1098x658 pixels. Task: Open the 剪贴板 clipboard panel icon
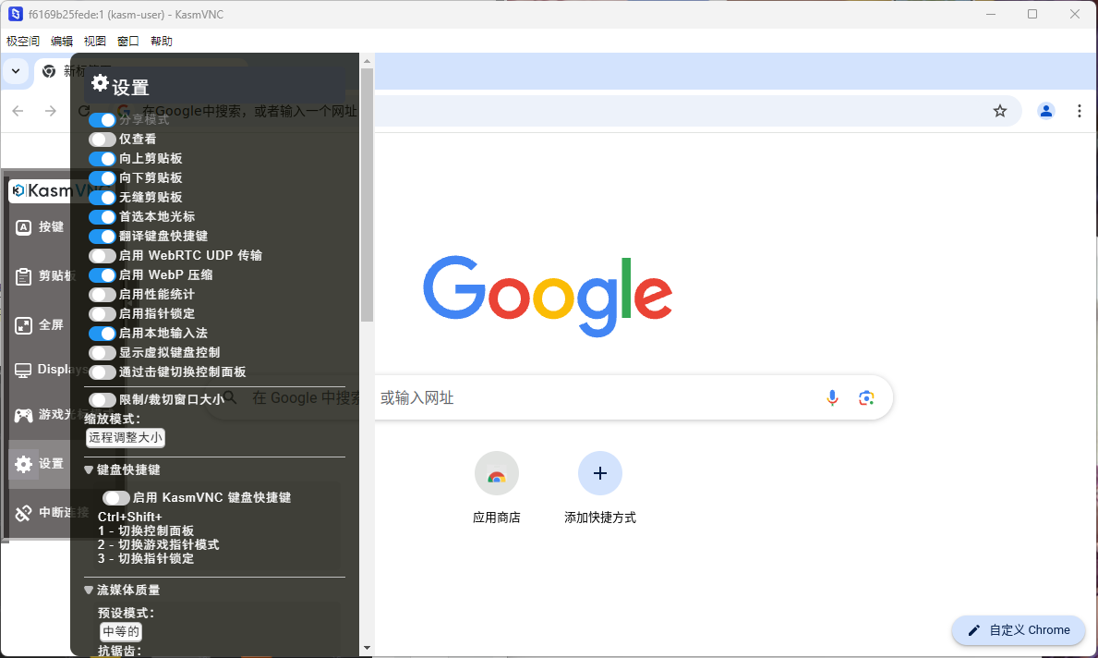[x=23, y=276]
